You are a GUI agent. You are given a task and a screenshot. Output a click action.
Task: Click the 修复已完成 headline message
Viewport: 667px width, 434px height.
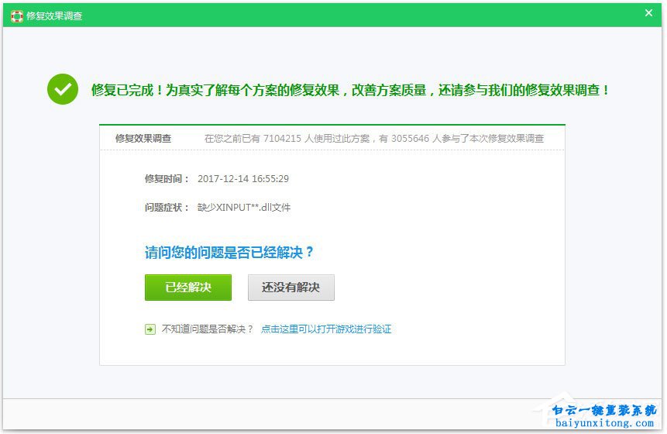[350, 90]
